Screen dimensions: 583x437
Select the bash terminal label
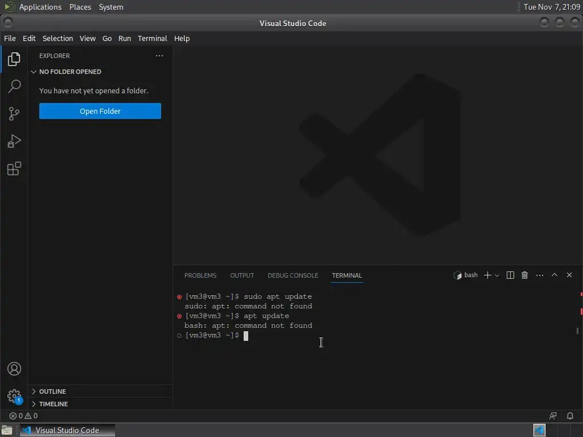466,275
